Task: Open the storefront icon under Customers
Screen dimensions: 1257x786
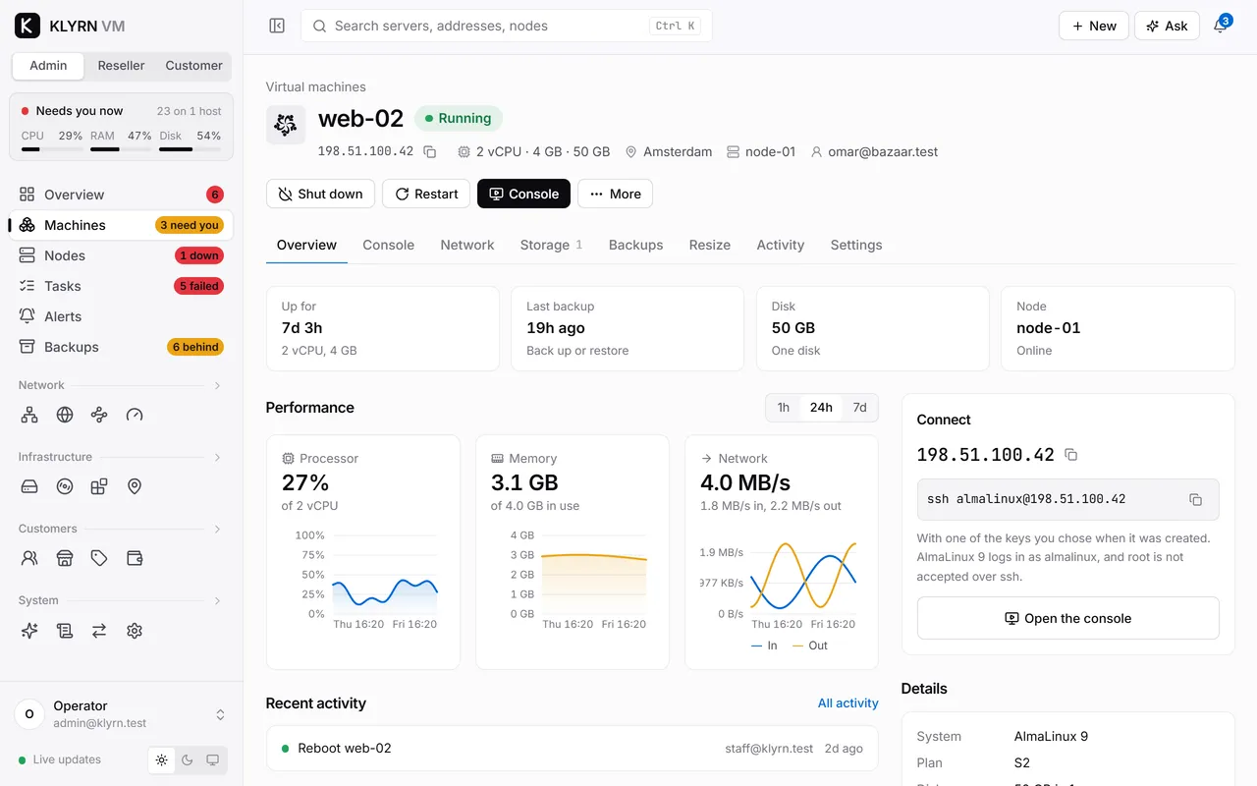Action: (x=65, y=558)
